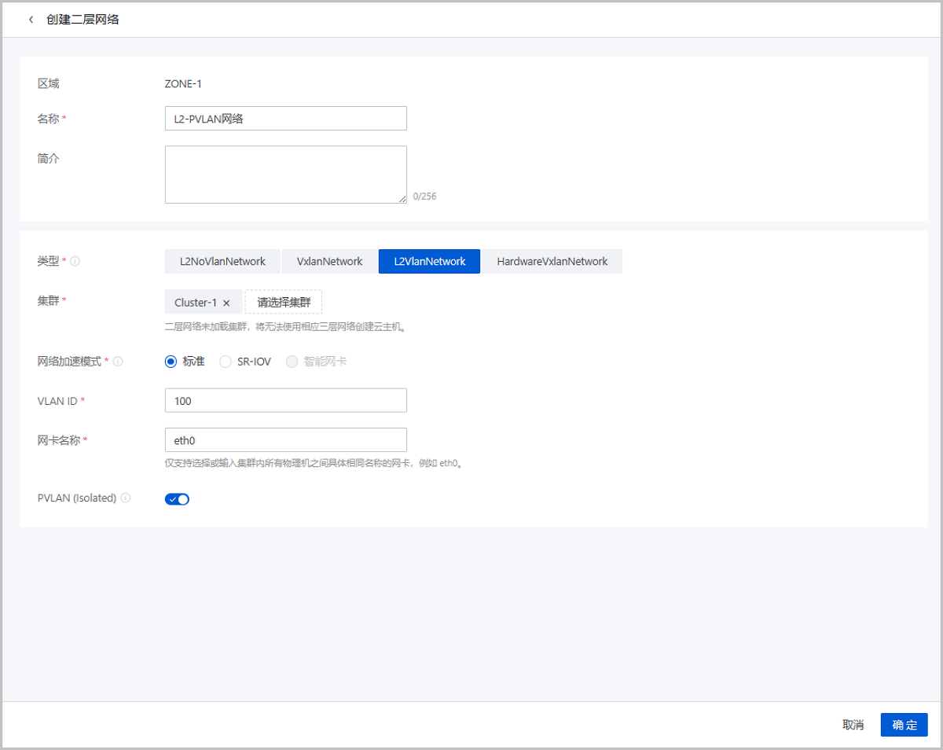Open the 网卡名称 eth0 combo box

(285, 440)
